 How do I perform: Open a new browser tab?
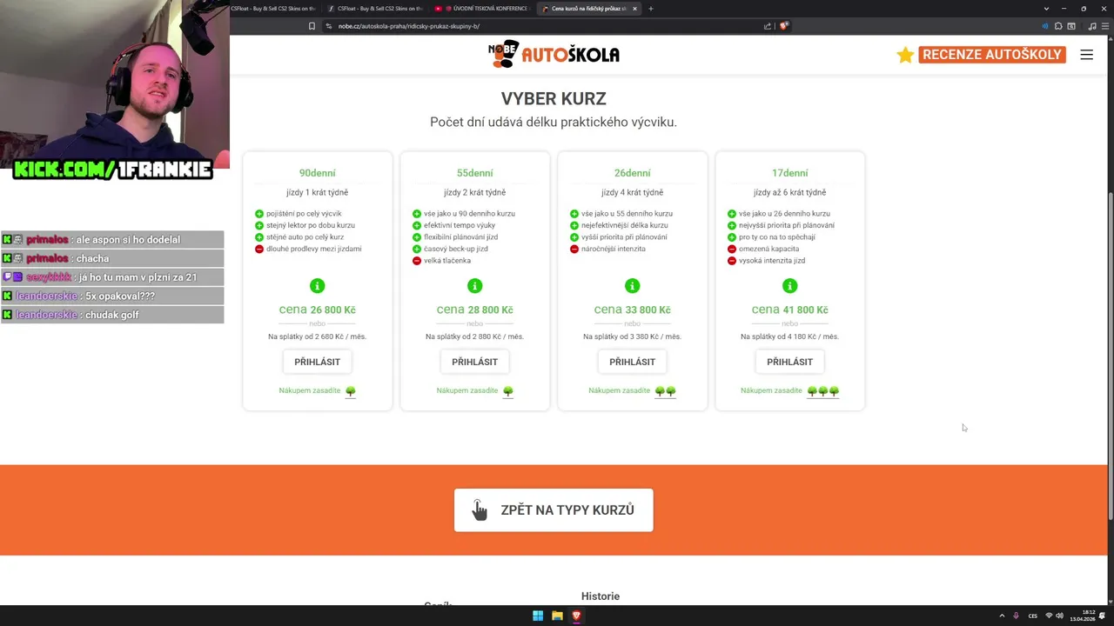pos(650,9)
